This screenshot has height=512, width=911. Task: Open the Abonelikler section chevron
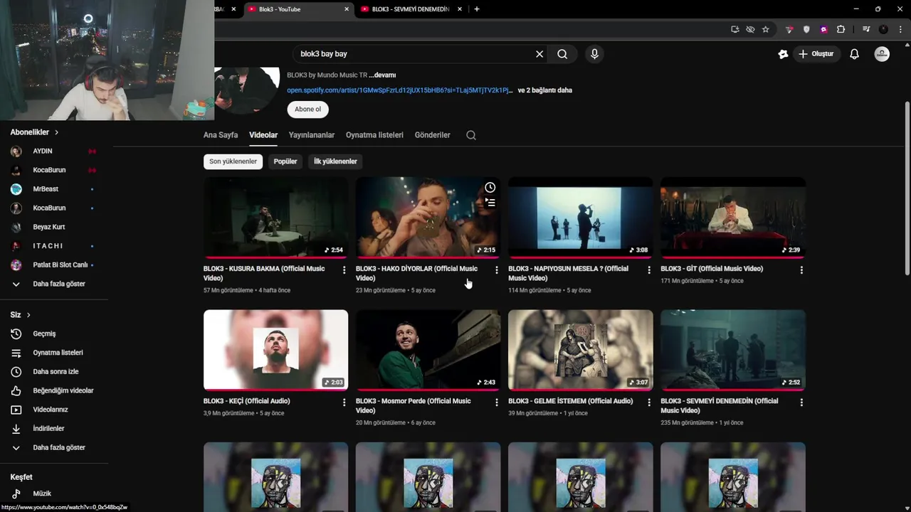click(56, 132)
